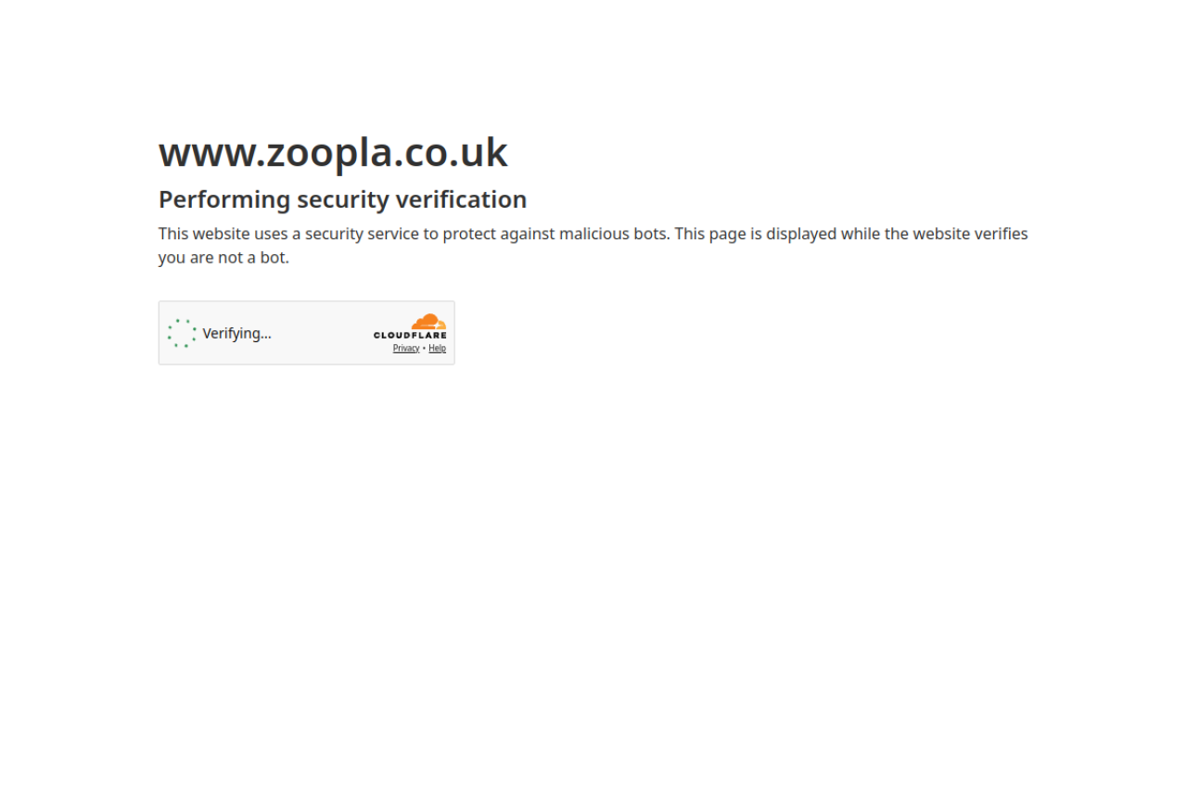The width and height of the screenshot is (1187, 791).
Task: Click the orange Cloudflare cloud logo
Action: (x=429, y=322)
